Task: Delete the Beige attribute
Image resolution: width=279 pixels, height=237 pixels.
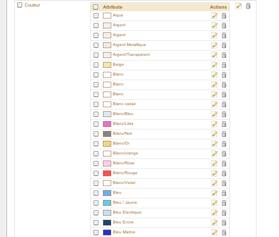Action: coord(224,65)
